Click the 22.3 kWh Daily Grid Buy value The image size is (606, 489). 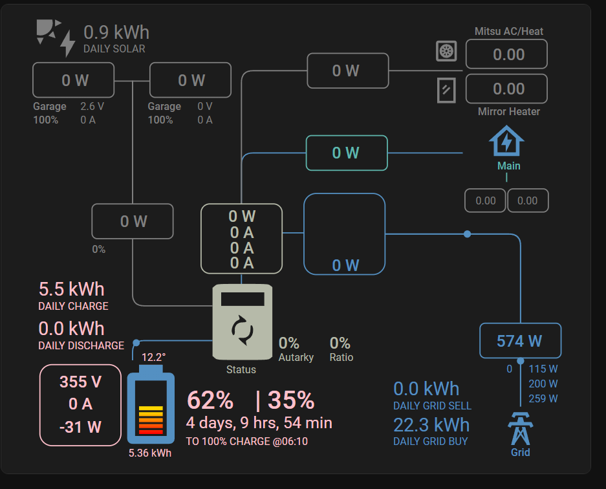(x=431, y=425)
